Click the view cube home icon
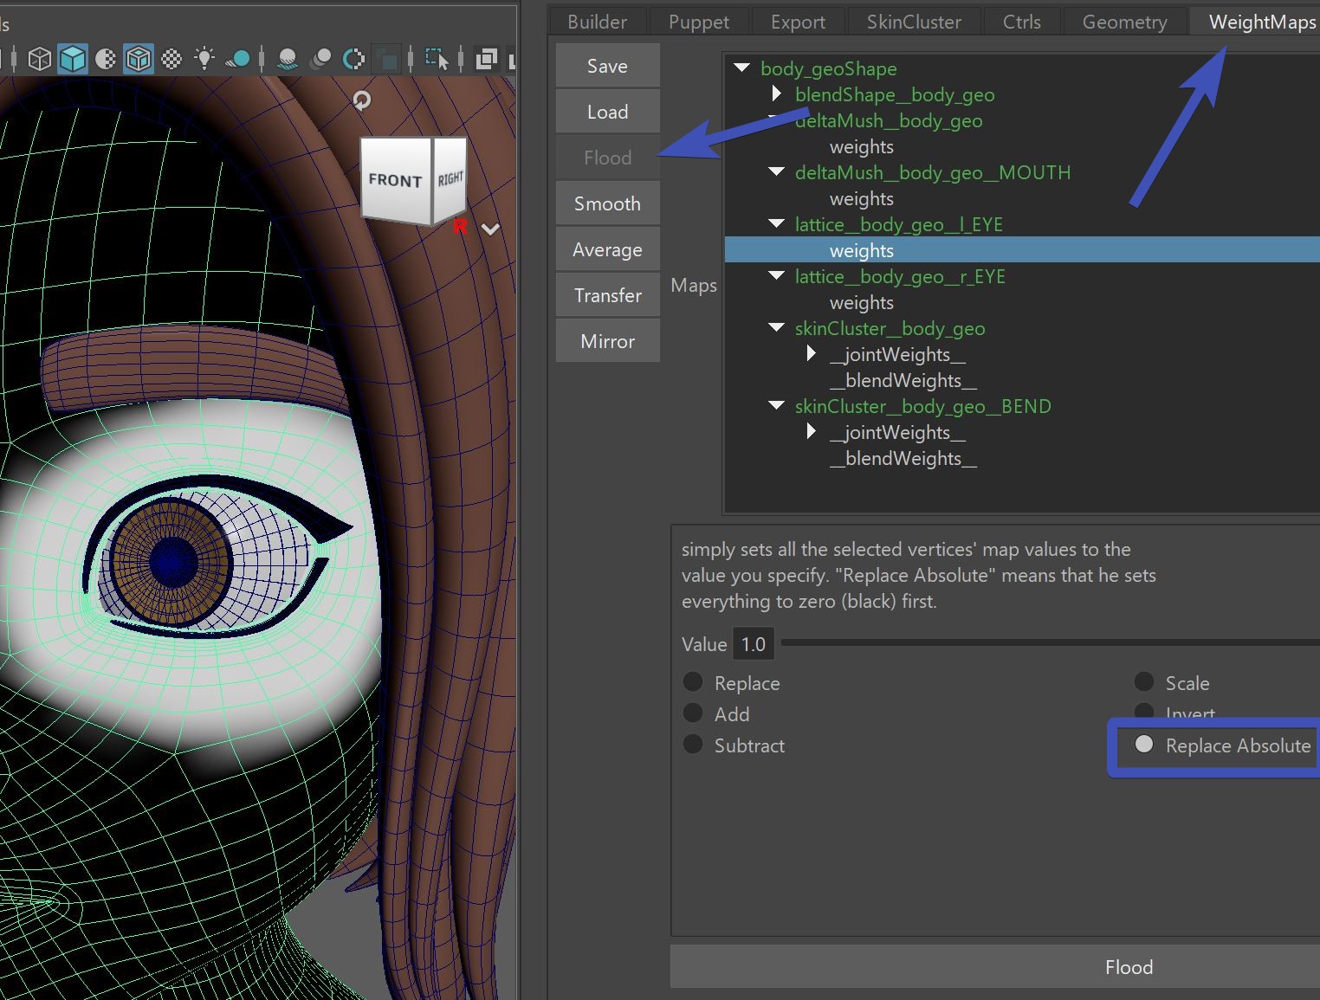This screenshot has height=1000, width=1320. (362, 100)
